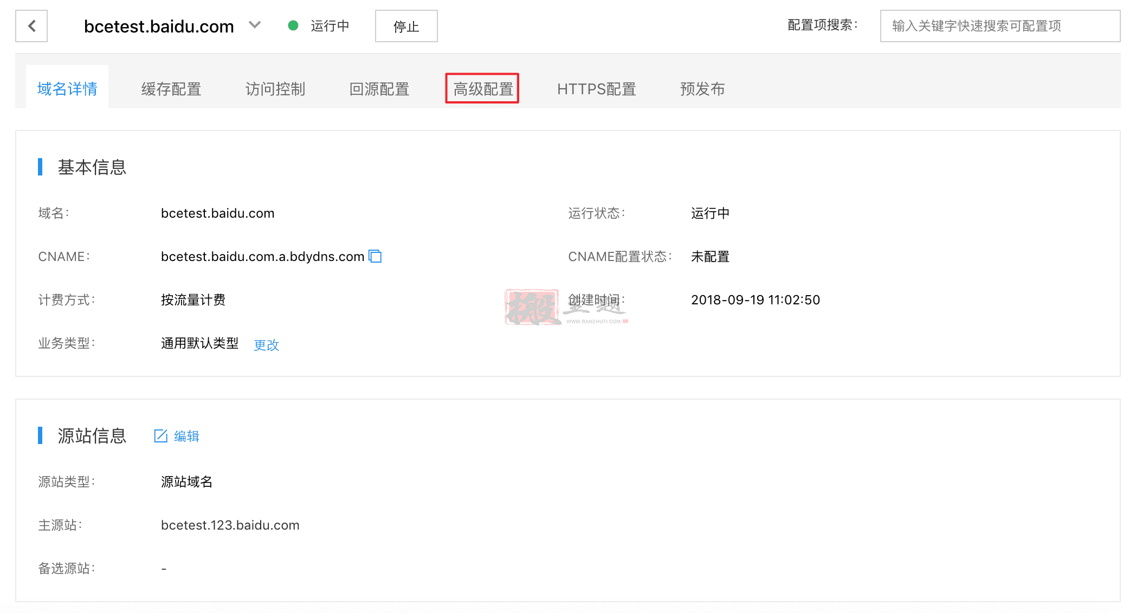Screen dimensions: 1136x613
Task: Copy the CNAME value with the copy icon
Action: pyautogui.click(x=375, y=256)
